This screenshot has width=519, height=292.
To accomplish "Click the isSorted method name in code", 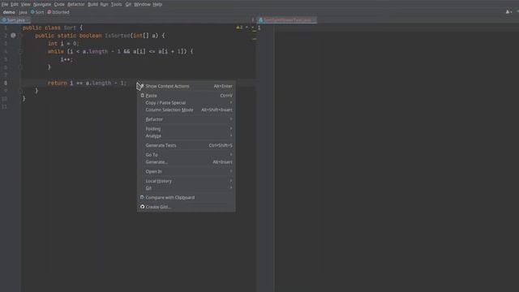I will click(117, 36).
